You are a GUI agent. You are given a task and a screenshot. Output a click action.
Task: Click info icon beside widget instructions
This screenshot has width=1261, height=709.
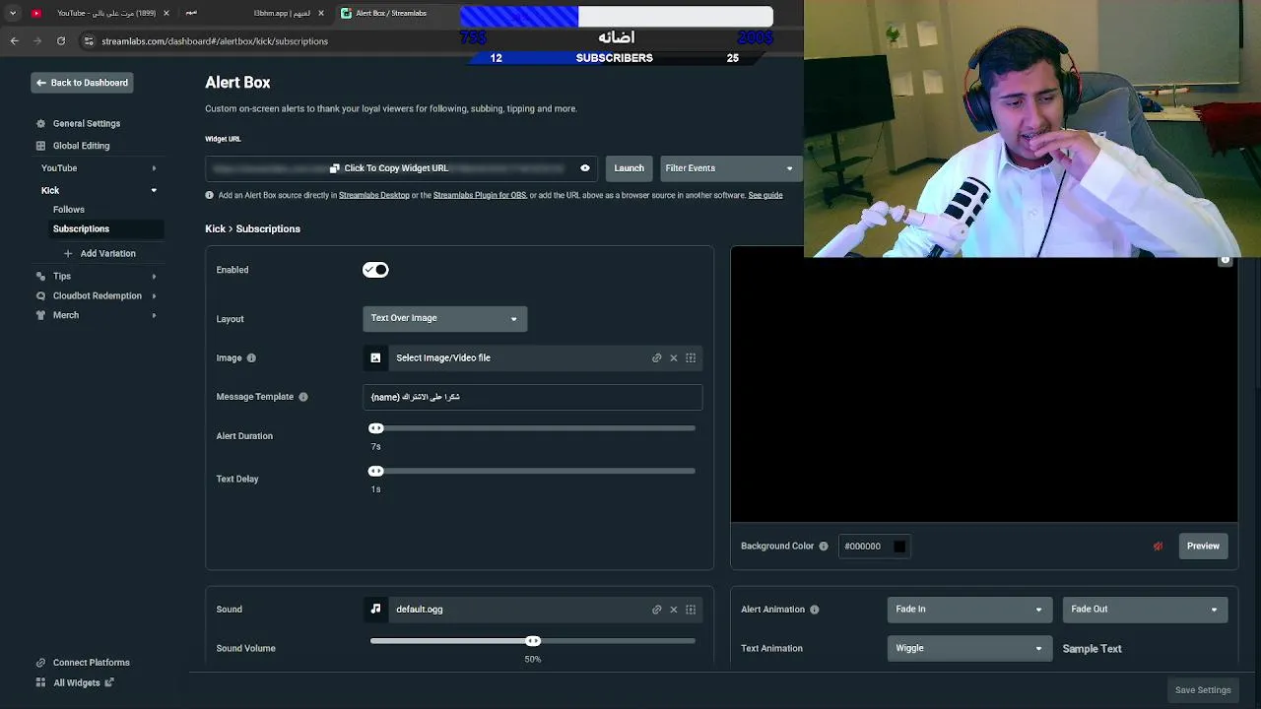coord(209,196)
